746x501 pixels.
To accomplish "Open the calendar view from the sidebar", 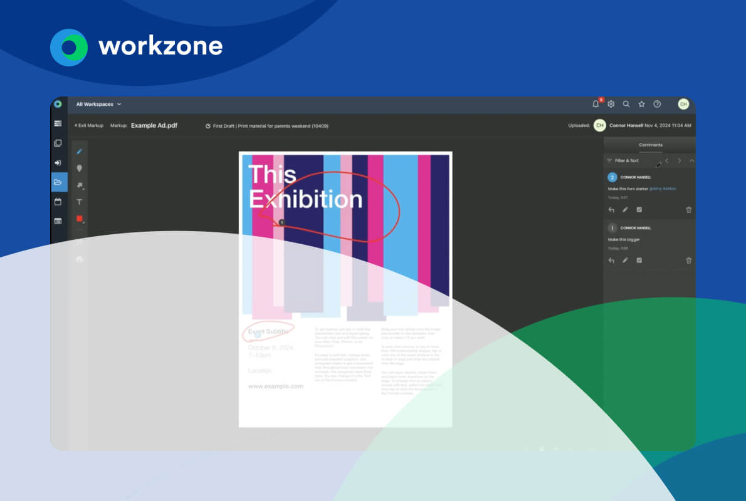I will point(58,202).
